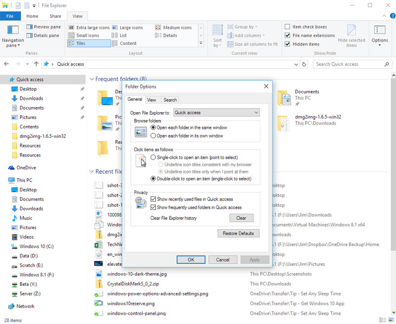Collapse the Recent files group
This screenshot has height=324, width=396.
click(x=92, y=171)
